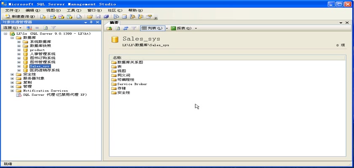Click the Filter funnel in Object Explorer toolbar
This screenshot has width=354, height=168.
53,28
